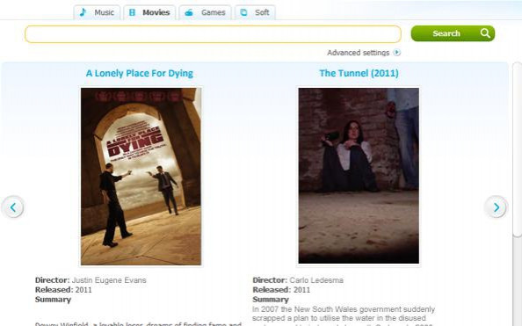The image size is (522, 326).
Task: Open the Games tab
Action: coord(205,12)
